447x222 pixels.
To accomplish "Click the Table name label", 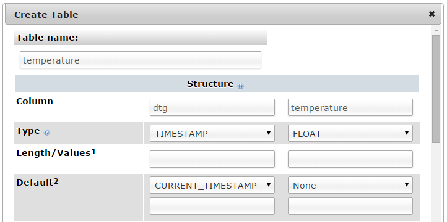I will (47, 38).
